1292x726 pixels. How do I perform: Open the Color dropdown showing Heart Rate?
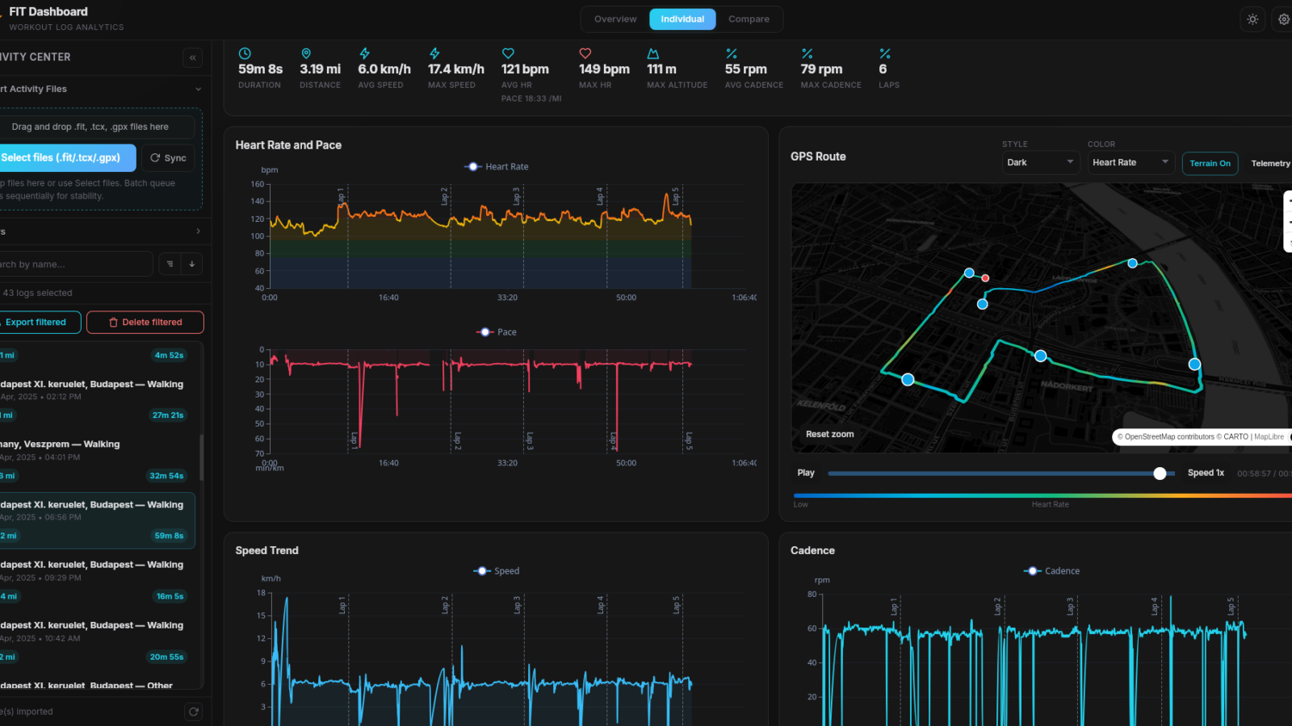click(x=1130, y=162)
